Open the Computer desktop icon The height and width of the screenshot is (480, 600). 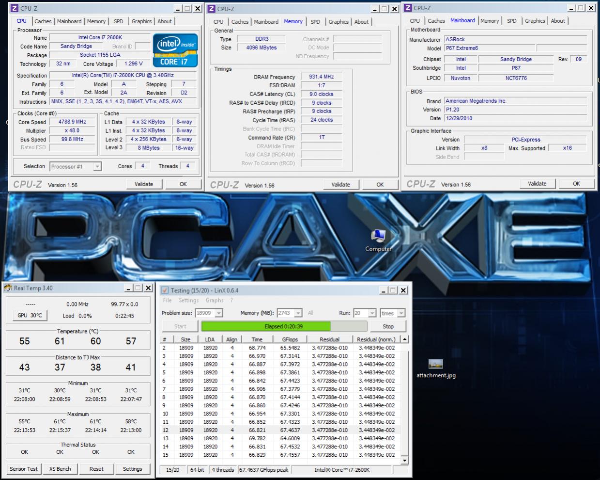tap(378, 237)
